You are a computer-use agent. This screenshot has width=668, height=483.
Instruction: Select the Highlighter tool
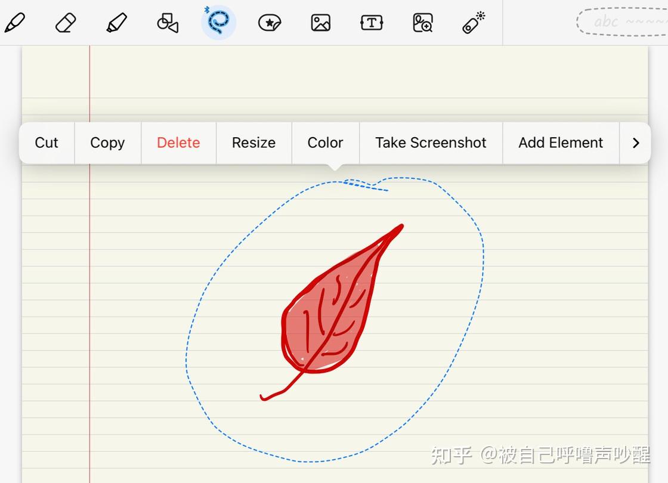[116, 22]
